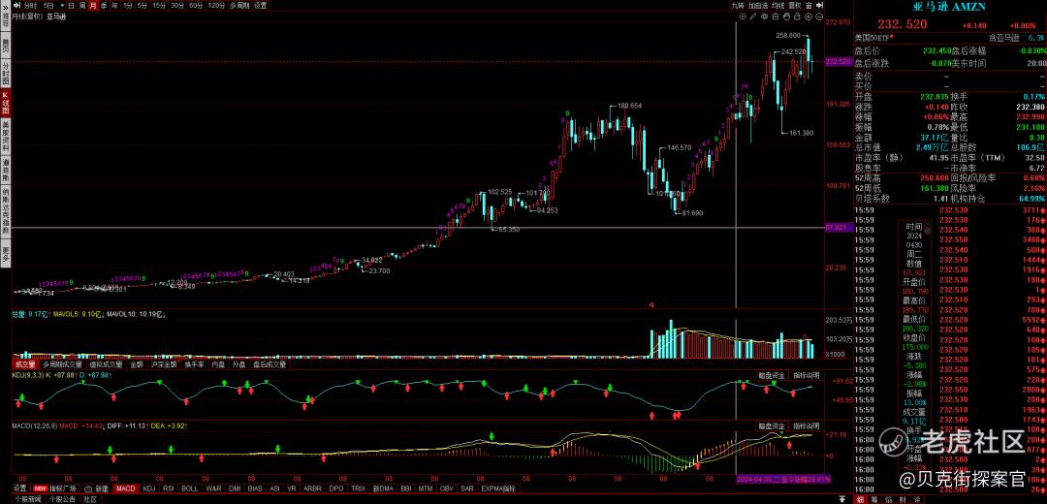Select the MACD indicator tab
The image size is (1047, 504).
coord(125,488)
